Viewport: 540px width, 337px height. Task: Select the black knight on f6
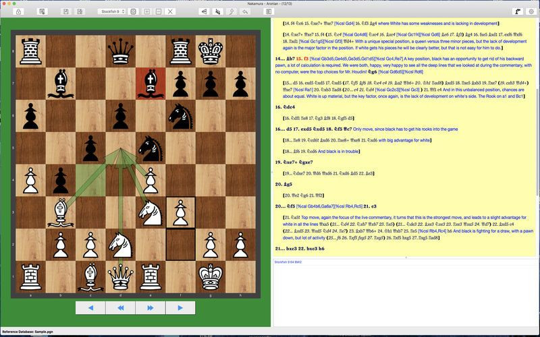click(180, 116)
